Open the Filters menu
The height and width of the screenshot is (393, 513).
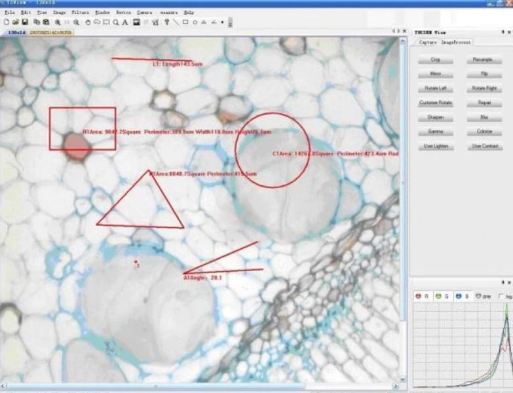[81, 12]
